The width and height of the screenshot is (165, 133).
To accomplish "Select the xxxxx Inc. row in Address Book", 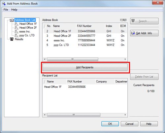I will click(85, 40).
